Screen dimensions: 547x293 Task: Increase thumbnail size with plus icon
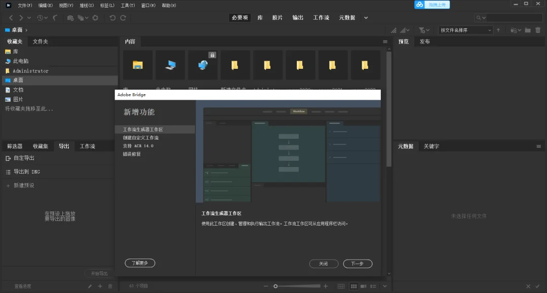(326, 286)
